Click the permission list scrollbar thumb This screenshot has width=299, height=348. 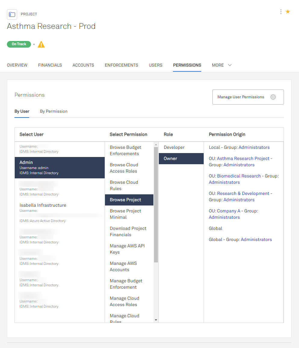point(156,205)
